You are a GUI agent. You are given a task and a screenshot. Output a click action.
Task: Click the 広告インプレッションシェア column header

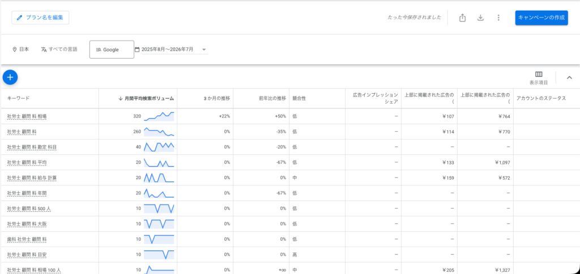point(376,98)
